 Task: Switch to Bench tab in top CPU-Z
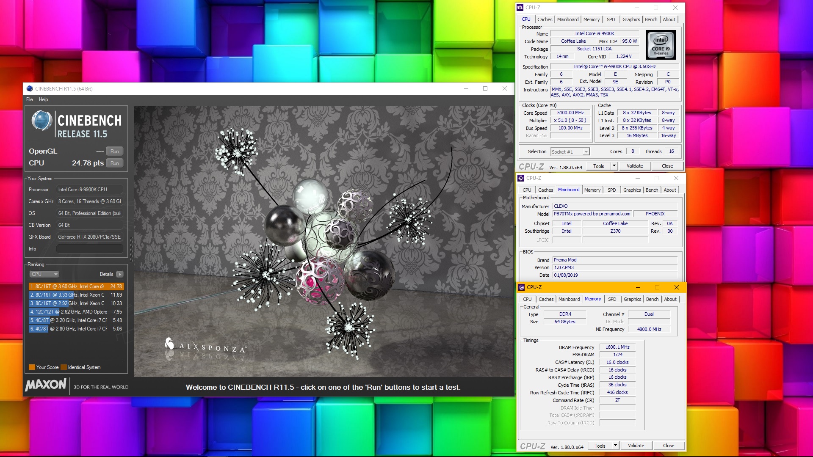coord(651,19)
